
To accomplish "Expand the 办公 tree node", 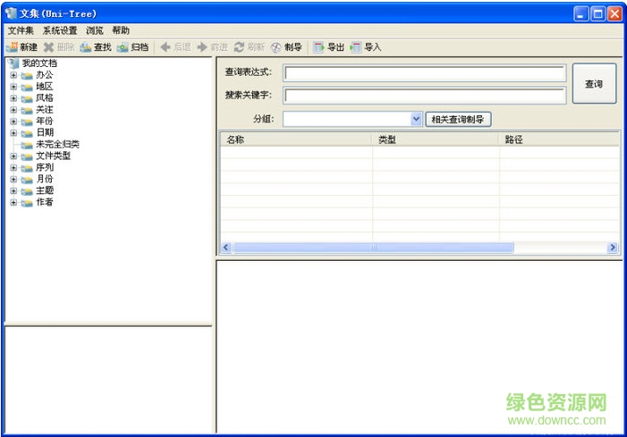I will point(13,75).
